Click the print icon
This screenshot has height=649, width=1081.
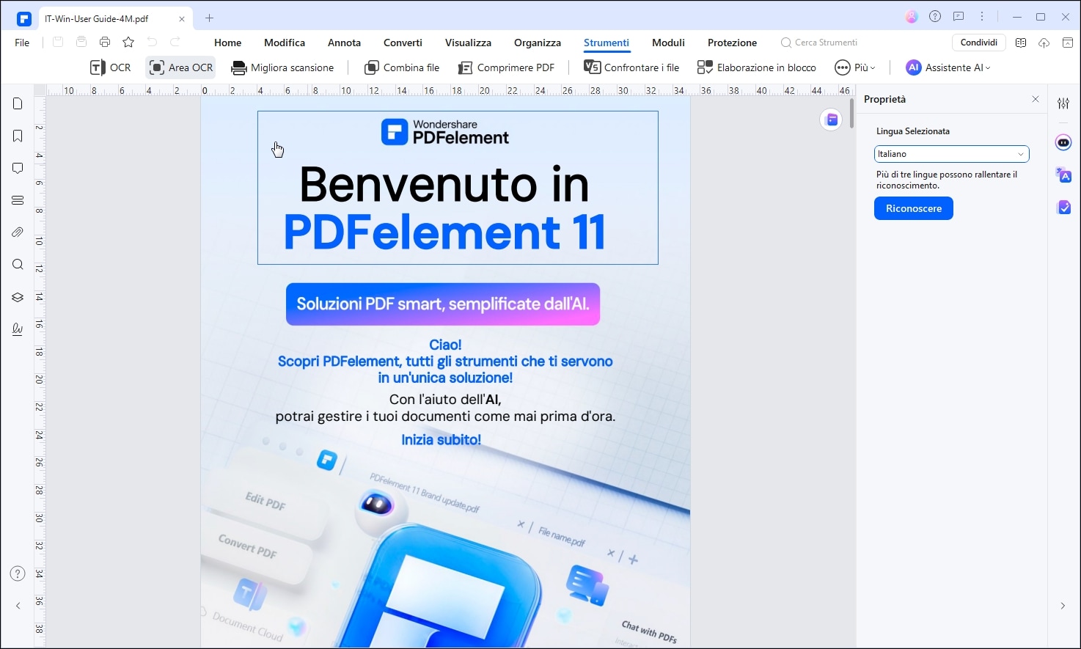[x=105, y=43]
